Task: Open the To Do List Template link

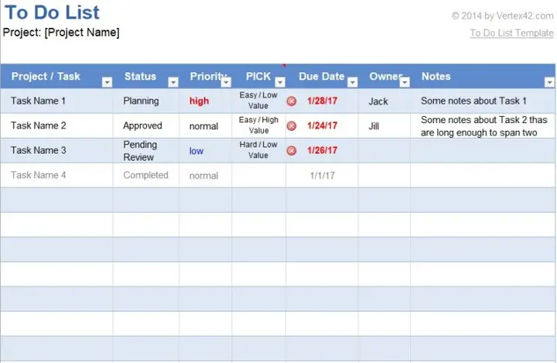Action: coord(511,33)
